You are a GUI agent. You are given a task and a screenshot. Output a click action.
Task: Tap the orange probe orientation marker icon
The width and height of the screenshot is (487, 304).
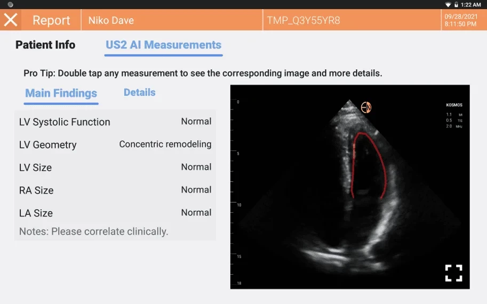tap(366, 107)
